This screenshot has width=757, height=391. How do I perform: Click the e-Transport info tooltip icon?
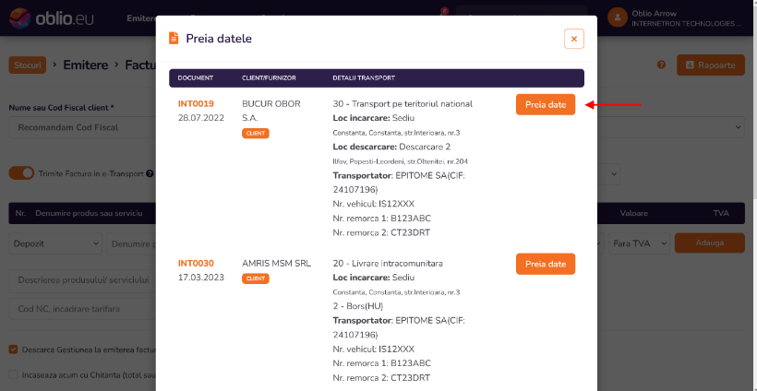pyautogui.click(x=150, y=172)
